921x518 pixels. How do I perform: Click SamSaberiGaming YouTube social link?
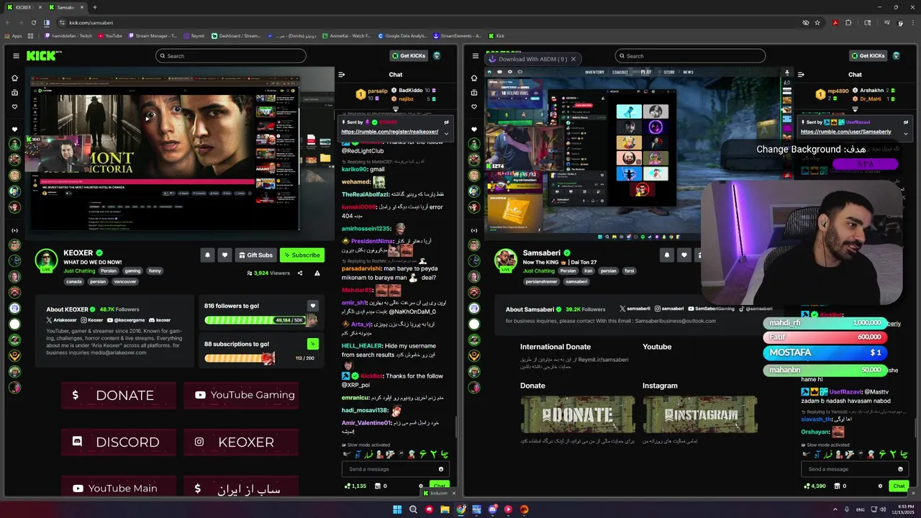(711, 309)
